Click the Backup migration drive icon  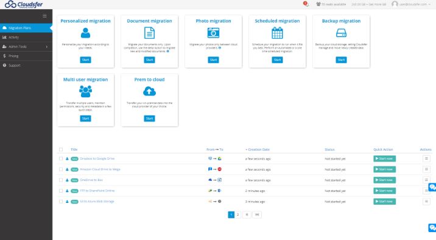pyautogui.click(x=341, y=33)
